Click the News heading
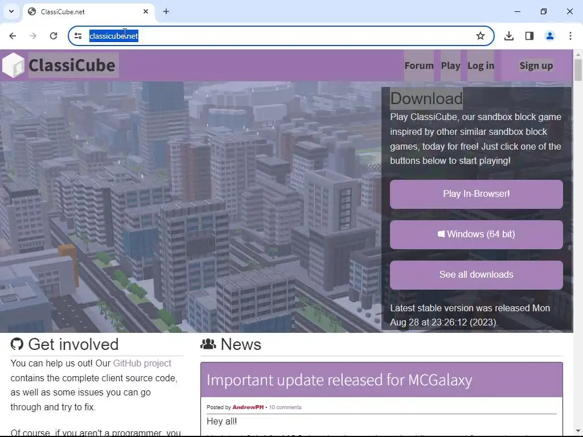Viewport: 583px width, 437px height. click(x=241, y=344)
